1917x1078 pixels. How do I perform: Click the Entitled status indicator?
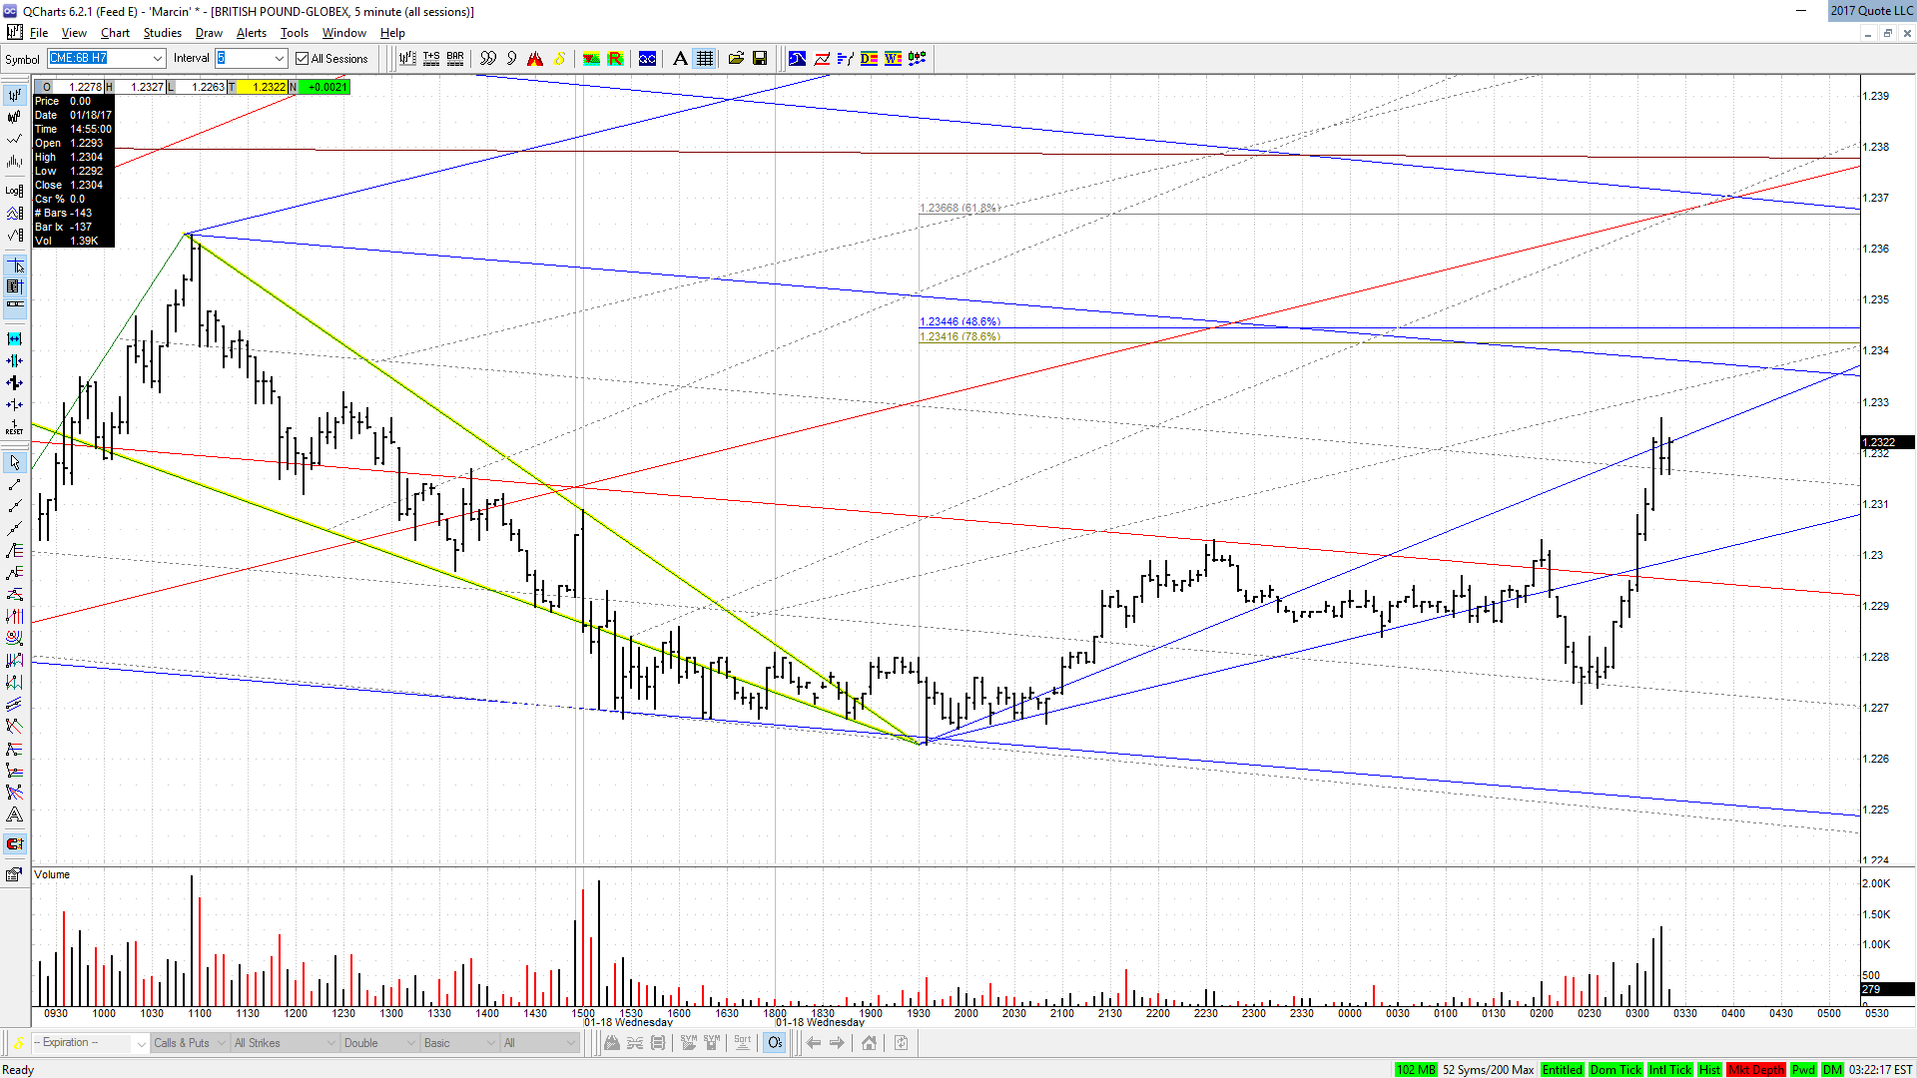[x=1562, y=1070]
